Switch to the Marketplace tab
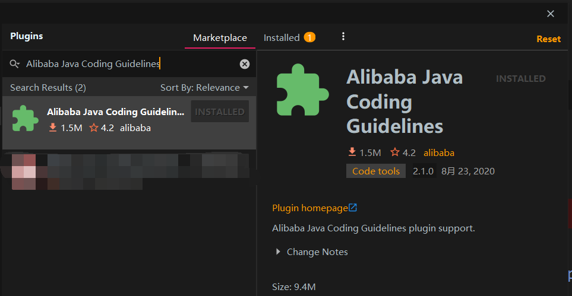This screenshot has height=296, width=572. point(220,38)
